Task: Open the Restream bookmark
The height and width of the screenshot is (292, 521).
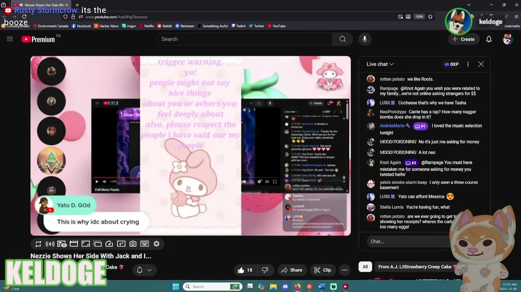Action: tap(184, 26)
